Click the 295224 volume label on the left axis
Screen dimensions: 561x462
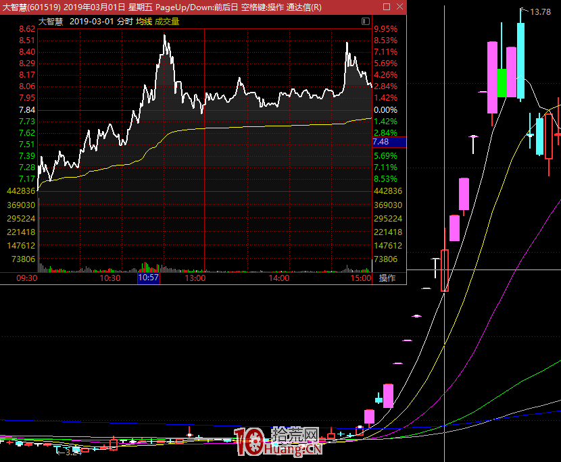point(21,218)
